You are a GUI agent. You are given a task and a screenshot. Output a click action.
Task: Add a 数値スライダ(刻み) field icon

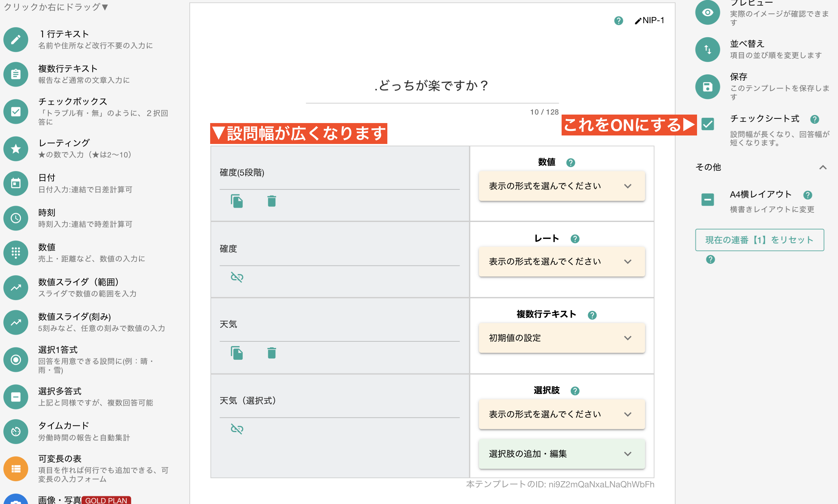tap(16, 322)
